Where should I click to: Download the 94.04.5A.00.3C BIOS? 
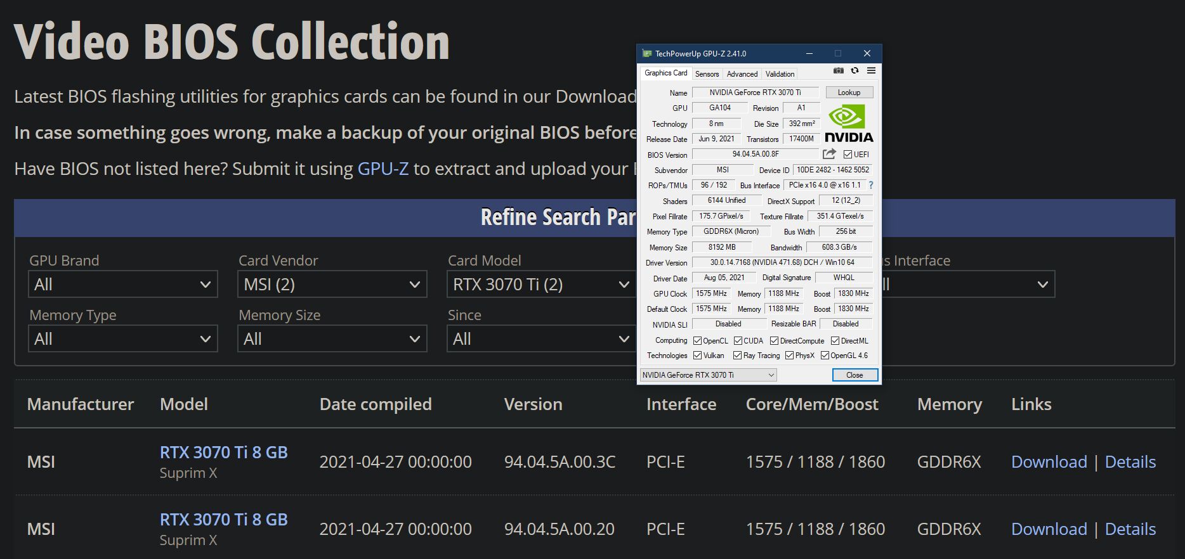coord(1049,462)
